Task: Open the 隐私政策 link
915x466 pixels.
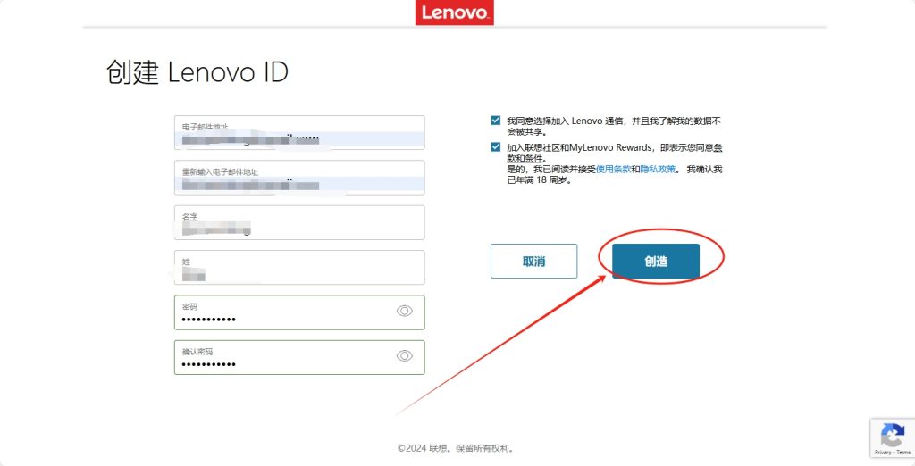Action: (658, 169)
